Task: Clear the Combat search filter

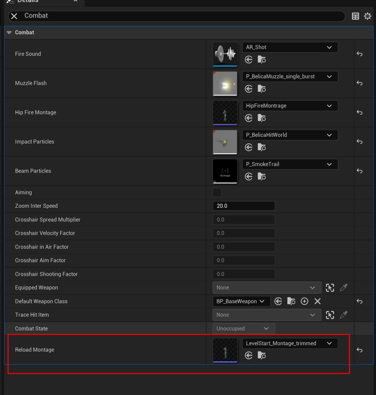Action: pyautogui.click(x=14, y=16)
